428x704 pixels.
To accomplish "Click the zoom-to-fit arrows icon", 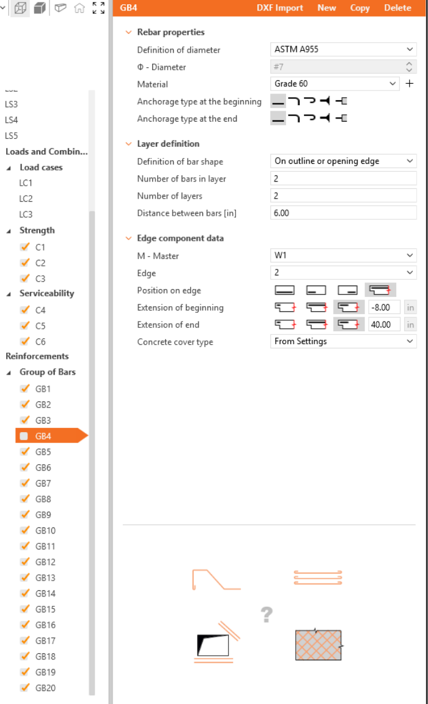I will (98, 9).
